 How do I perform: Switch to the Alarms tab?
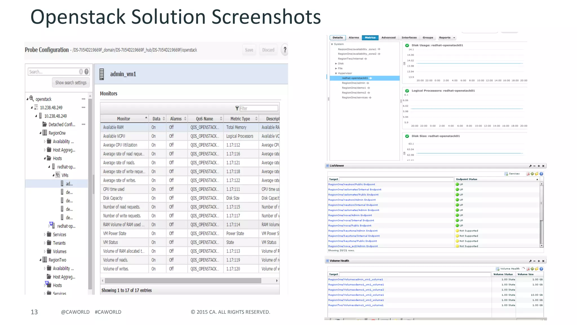tap(354, 38)
